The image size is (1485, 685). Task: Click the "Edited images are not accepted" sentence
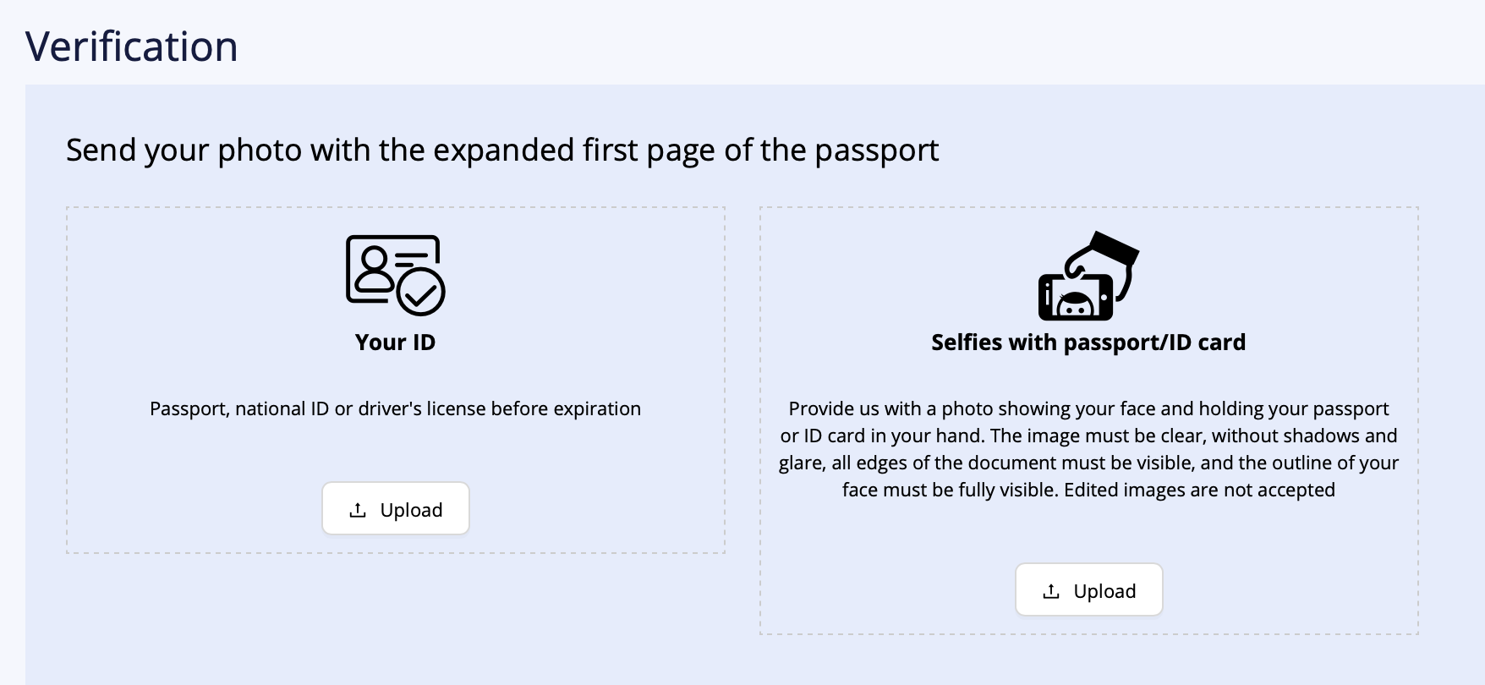coord(1199,490)
